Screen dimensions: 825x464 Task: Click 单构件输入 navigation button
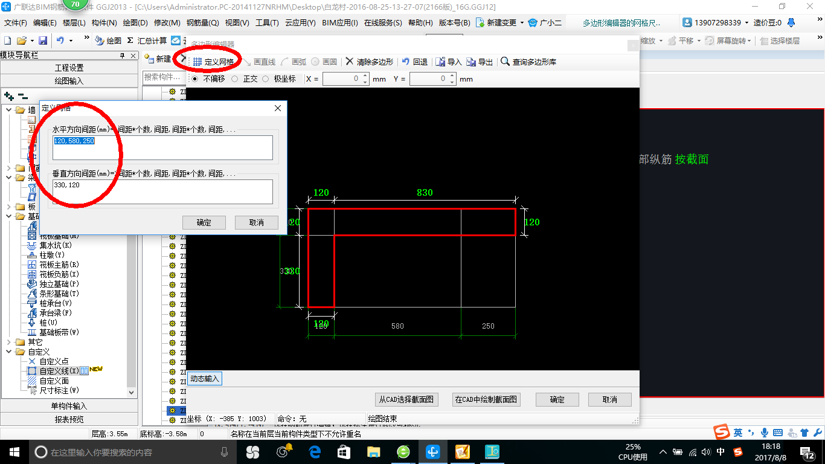[69, 406]
